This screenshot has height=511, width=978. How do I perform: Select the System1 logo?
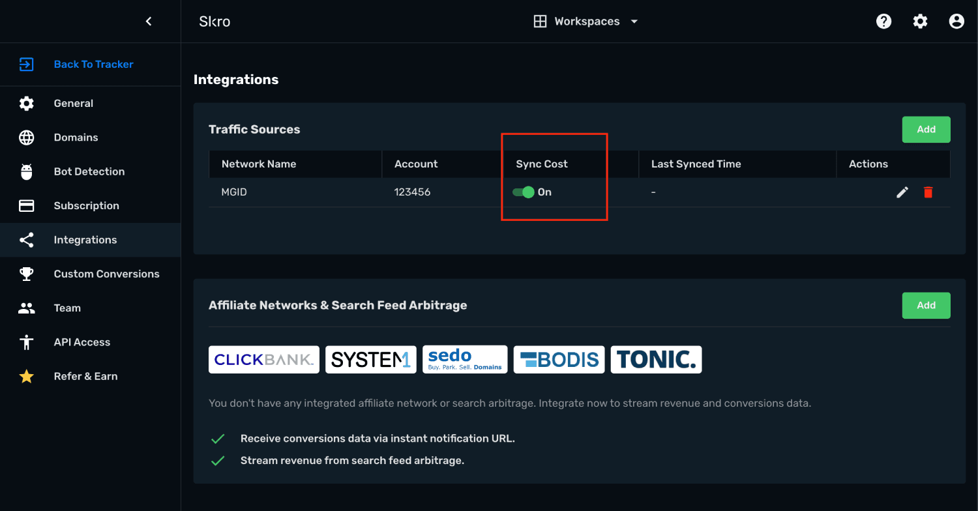[371, 360]
